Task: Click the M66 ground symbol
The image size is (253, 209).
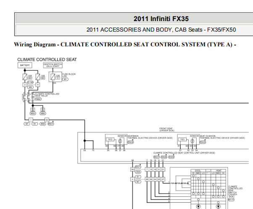Action: (x=43, y=110)
